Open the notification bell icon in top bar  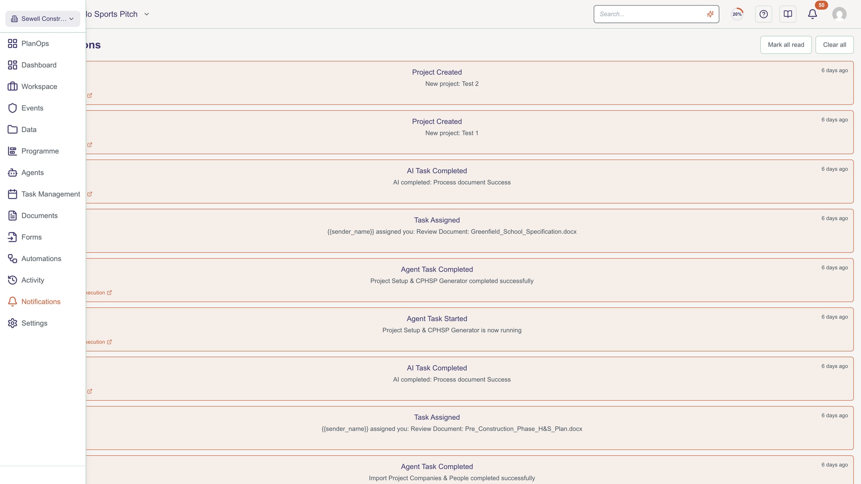coord(812,14)
